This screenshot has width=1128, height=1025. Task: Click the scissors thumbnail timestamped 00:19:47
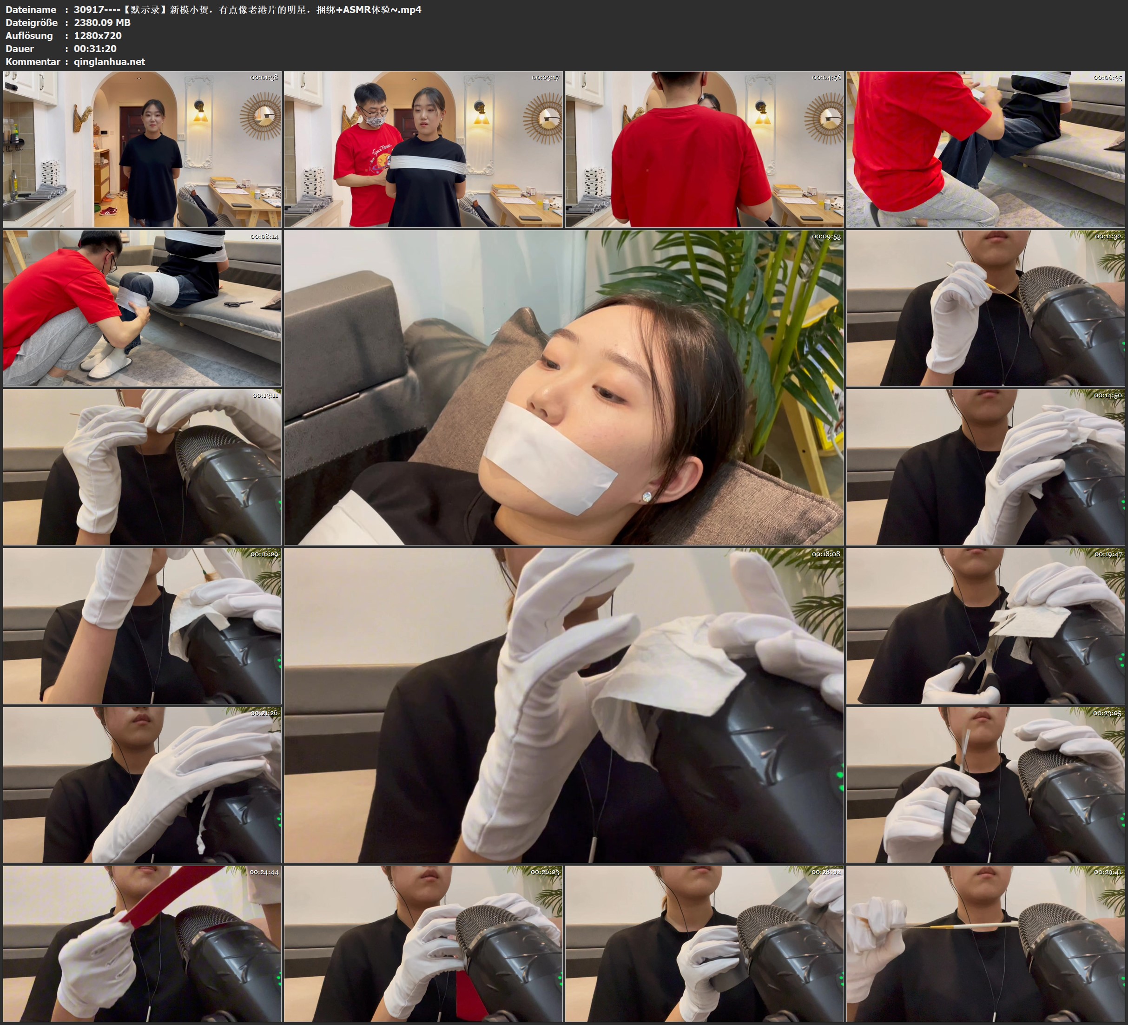(985, 625)
